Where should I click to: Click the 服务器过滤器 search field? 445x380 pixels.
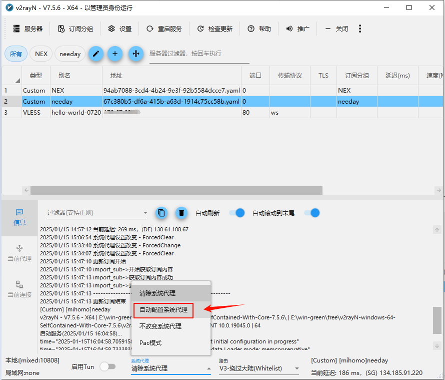[199, 54]
